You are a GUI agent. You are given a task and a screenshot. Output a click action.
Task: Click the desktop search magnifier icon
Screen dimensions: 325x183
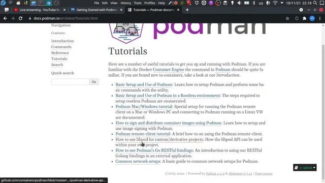point(315,3)
